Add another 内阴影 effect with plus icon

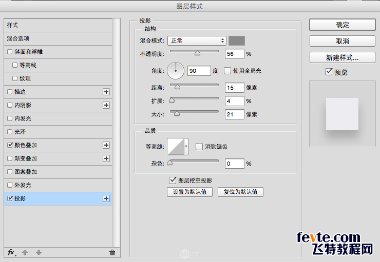(106, 105)
